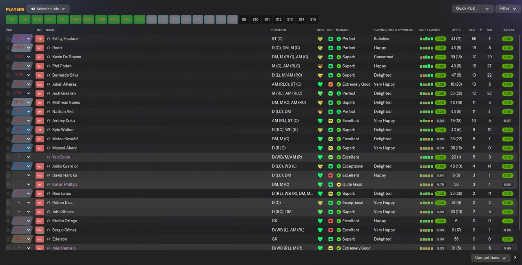Click morale arrow icon for Rodri
The image size is (522, 265).
click(x=338, y=48)
